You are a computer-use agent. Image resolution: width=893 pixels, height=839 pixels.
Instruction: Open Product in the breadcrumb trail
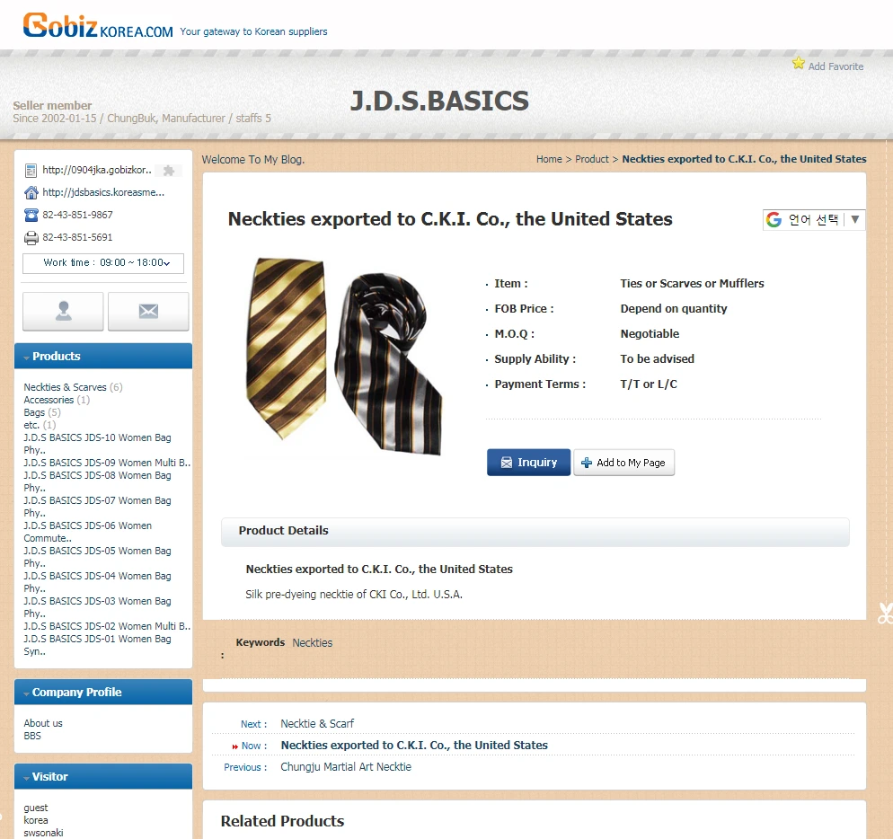pos(592,160)
